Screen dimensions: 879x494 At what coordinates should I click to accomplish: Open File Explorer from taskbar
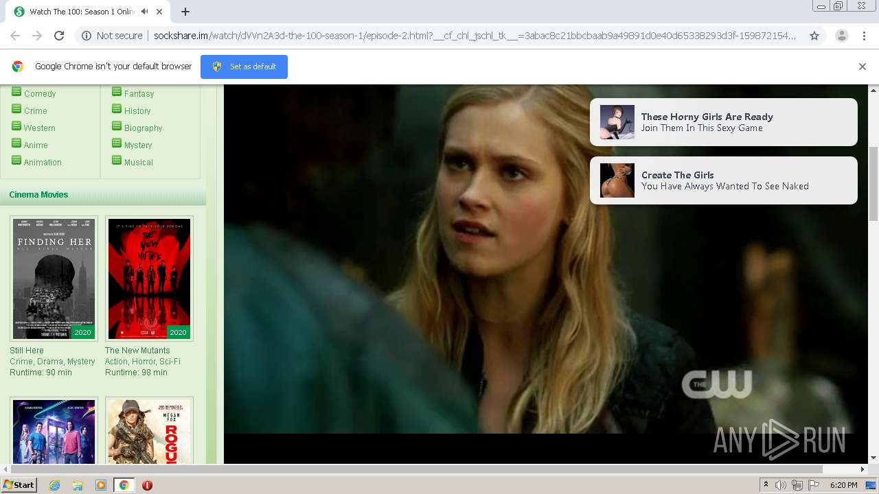click(x=78, y=485)
